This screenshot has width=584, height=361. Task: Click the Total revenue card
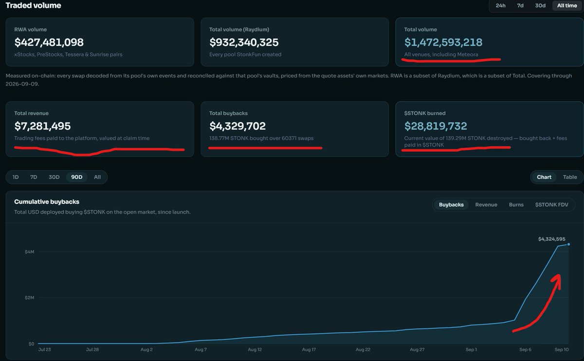click(x=100, y=129)
